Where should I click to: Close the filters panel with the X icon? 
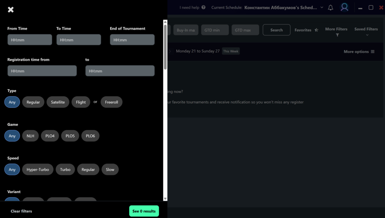point(11,9)
